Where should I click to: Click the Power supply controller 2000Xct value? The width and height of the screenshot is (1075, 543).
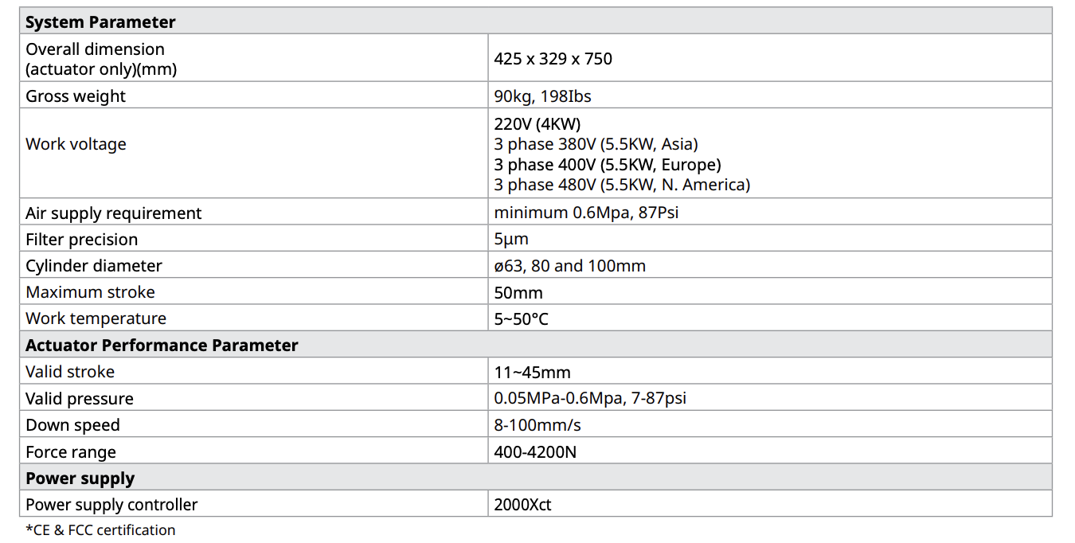(x=522, y=505)
